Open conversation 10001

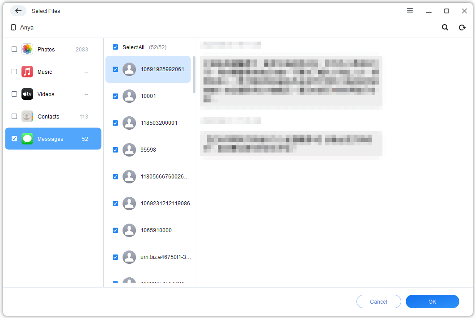(148, 96)
